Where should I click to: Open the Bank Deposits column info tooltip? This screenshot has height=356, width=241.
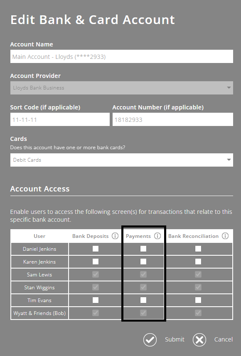tap(115, 236)
